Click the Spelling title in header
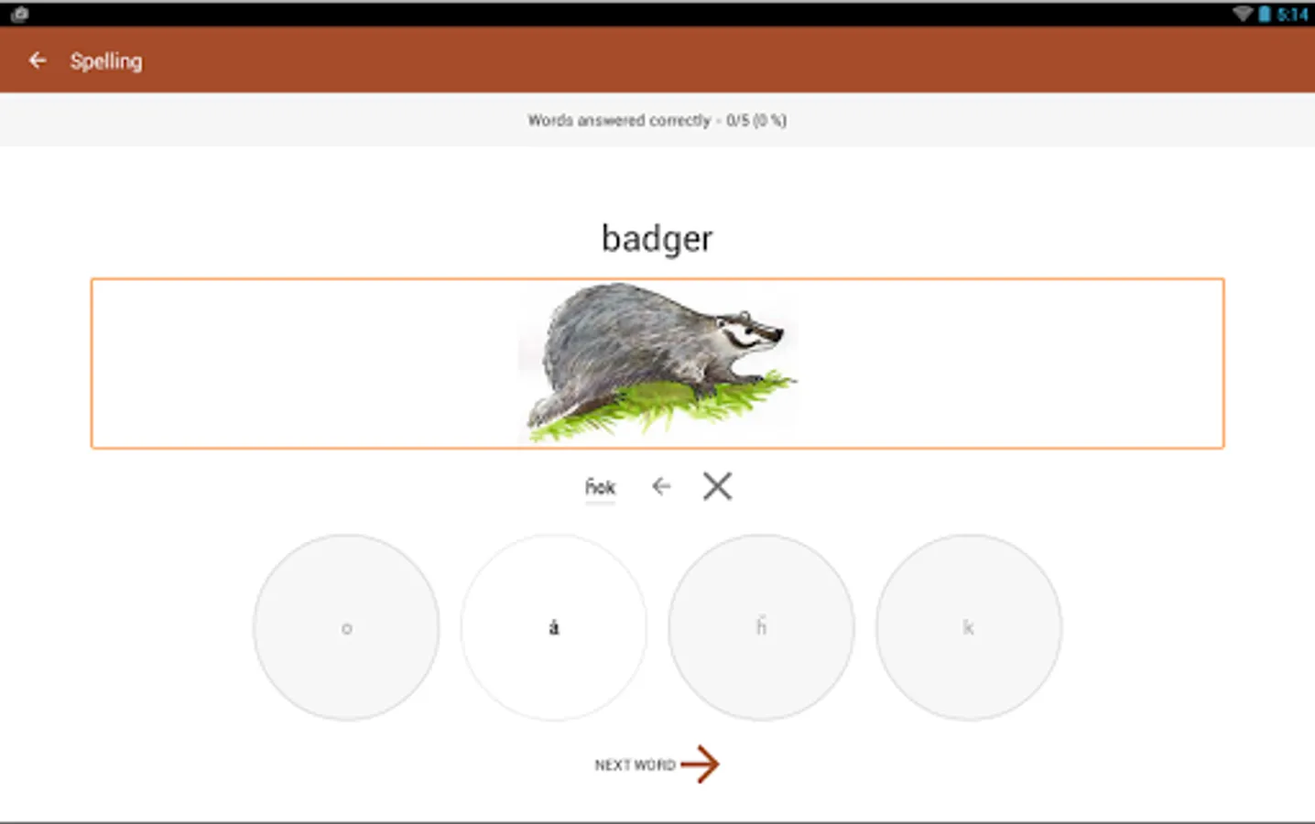The height and width of the screenshot is (824, 1315). tap(106, 61)
